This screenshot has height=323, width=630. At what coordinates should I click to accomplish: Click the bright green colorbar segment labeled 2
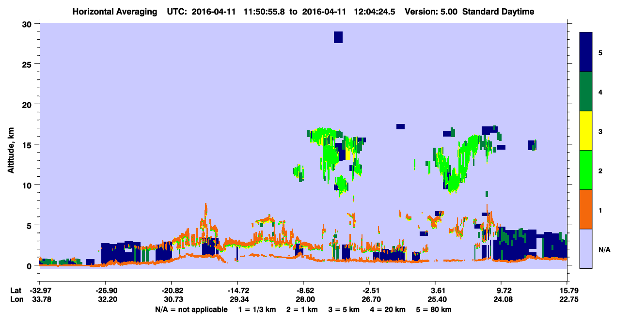click(586, 170)
